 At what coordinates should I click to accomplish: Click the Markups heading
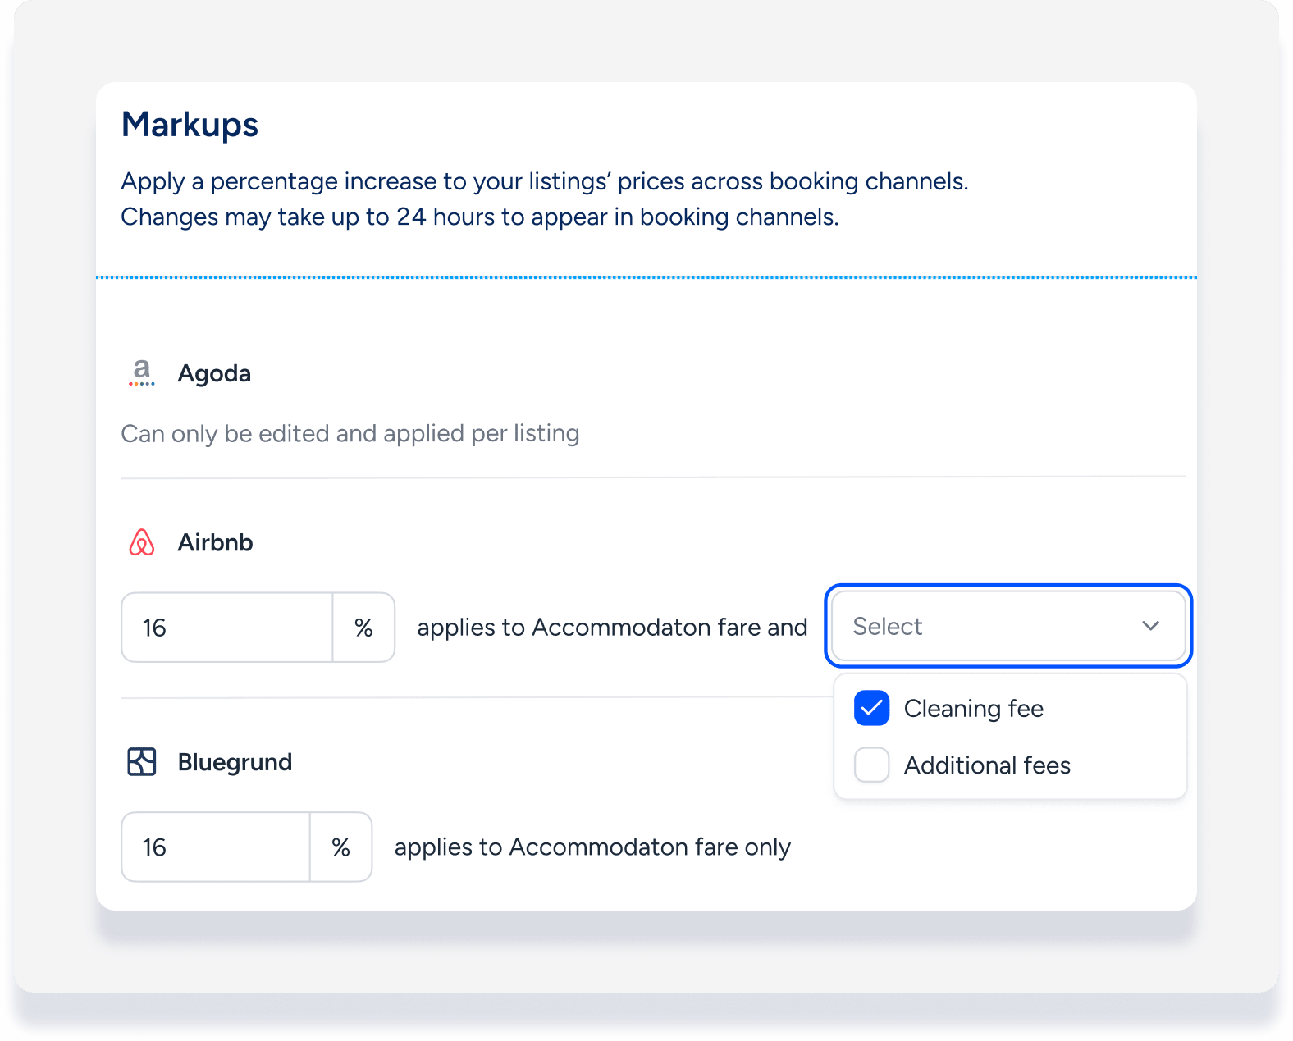190,125
